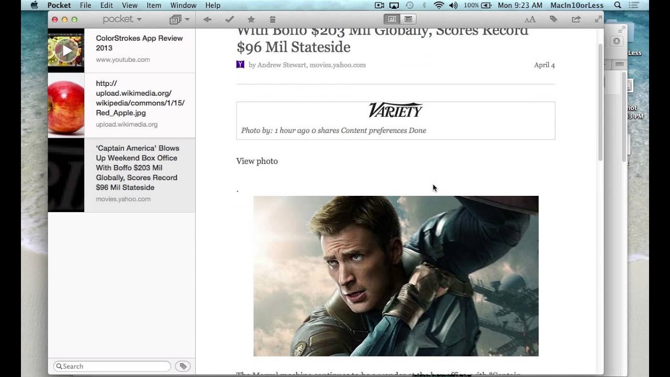Switch to Article View
This screenshot has width=670, height=377.
click(x=392, y=19)
